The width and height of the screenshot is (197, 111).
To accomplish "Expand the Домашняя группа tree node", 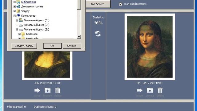I will (x=14, y=6).
